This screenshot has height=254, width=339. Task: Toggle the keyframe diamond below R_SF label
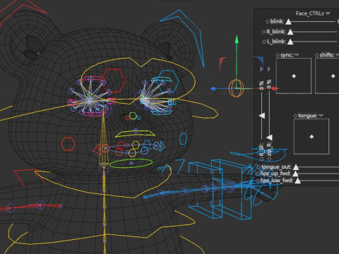coord(262,159)
